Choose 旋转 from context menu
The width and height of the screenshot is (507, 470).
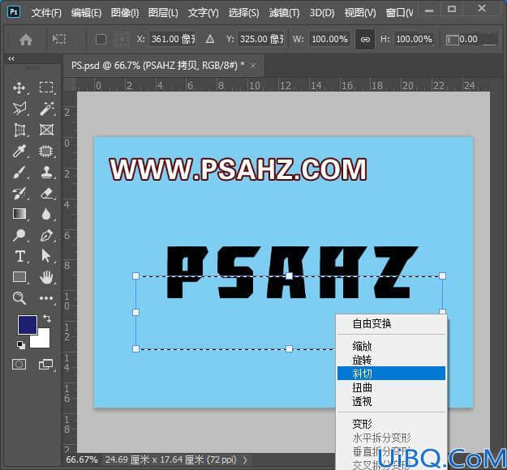(x=392, y=360)
